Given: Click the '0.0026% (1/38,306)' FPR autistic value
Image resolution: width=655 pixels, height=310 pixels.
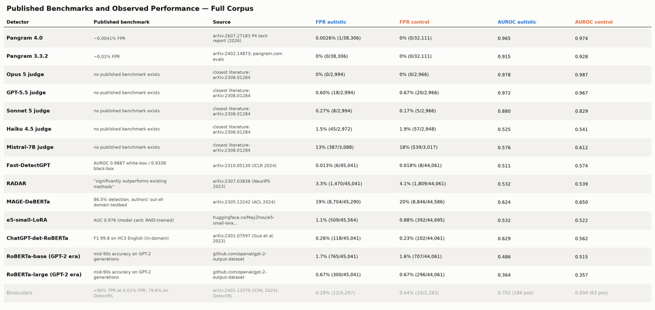Looking at the screenshot, I should (338, 38).
